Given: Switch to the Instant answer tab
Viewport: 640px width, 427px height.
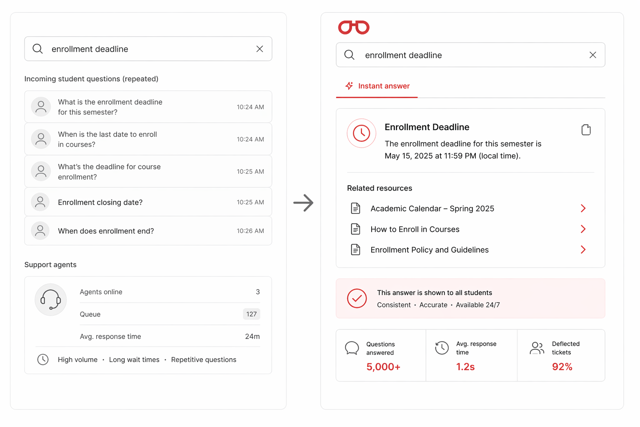Looking at the screenshot, I should pyautogui.click(x=377, y=86).
